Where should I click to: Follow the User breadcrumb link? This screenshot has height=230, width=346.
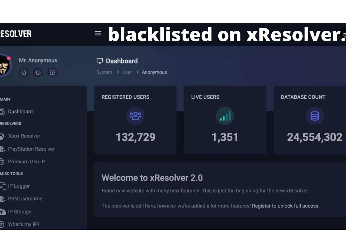[127, 72]
